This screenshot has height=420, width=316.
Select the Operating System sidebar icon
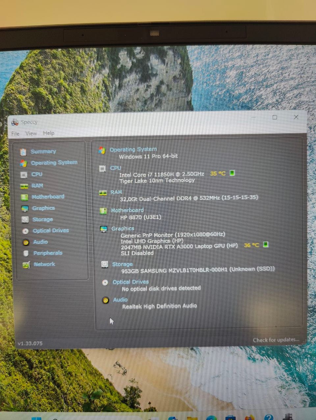pos(23,163)
